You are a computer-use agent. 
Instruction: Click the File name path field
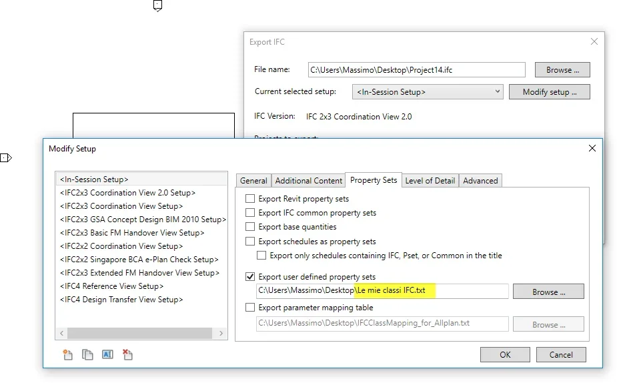tap(417, 69)
